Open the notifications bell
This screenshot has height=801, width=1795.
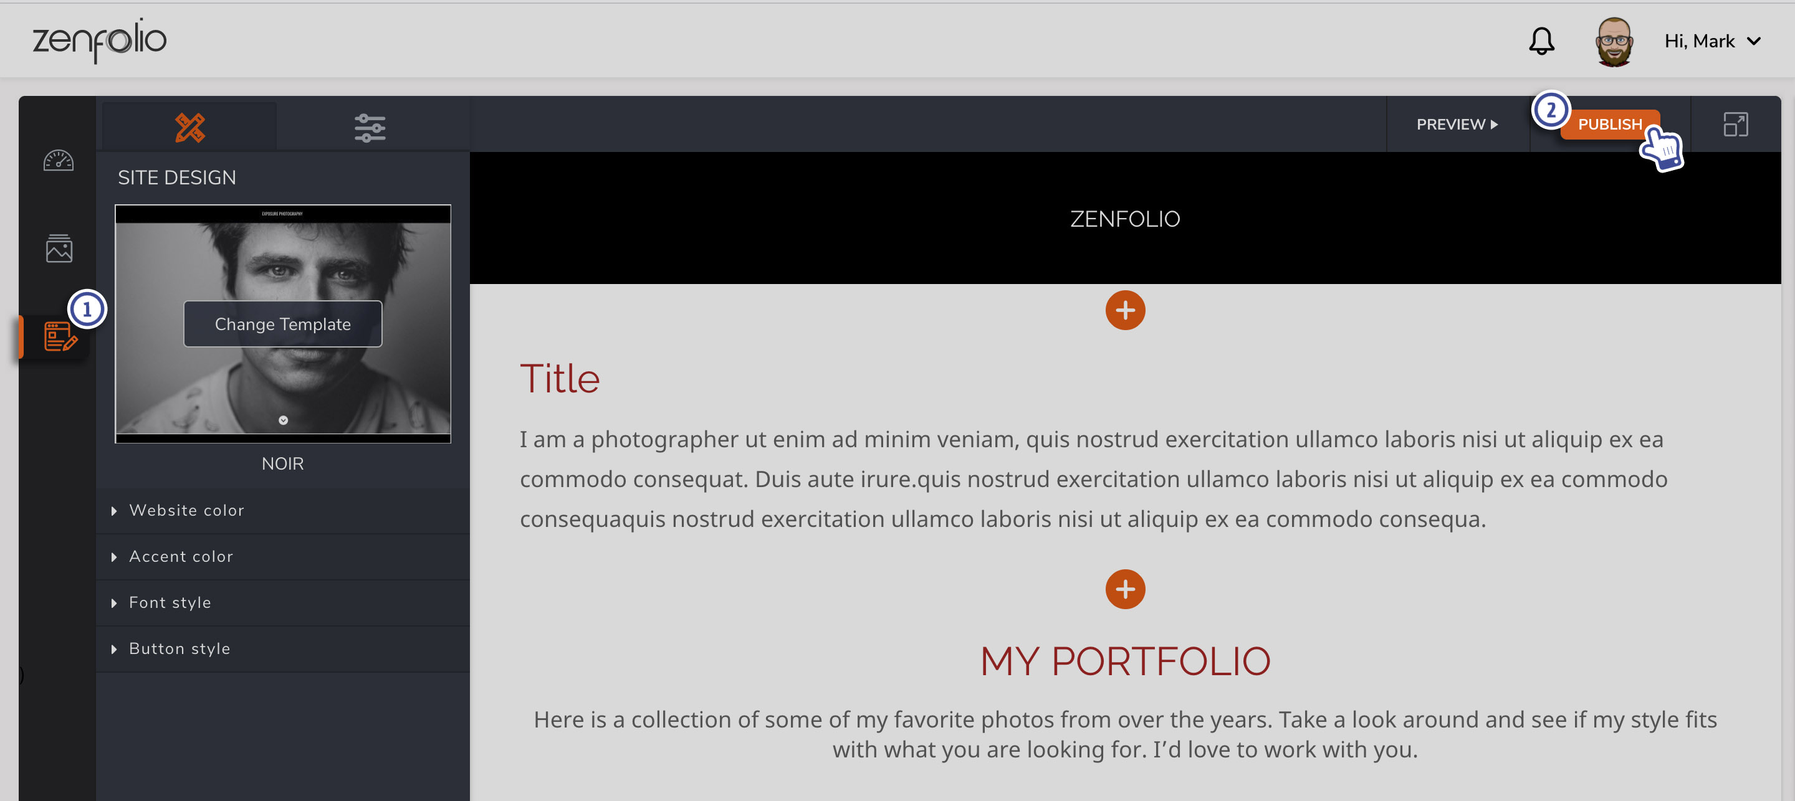[1540, 40]
